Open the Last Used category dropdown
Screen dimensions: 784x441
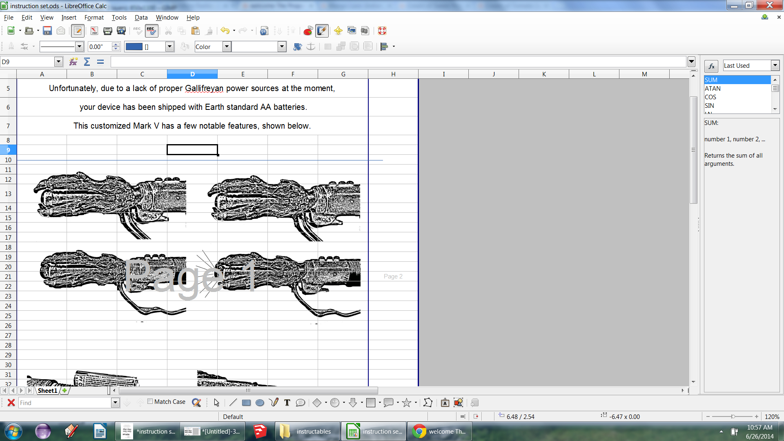(x=775, y=65)
